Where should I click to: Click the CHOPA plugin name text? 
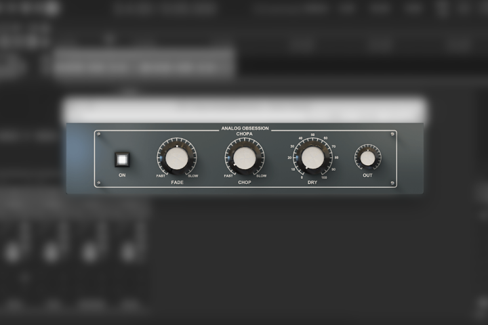245,134
